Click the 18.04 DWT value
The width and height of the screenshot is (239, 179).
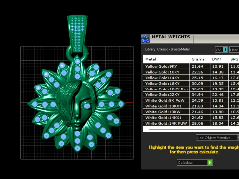pos(218,123)
